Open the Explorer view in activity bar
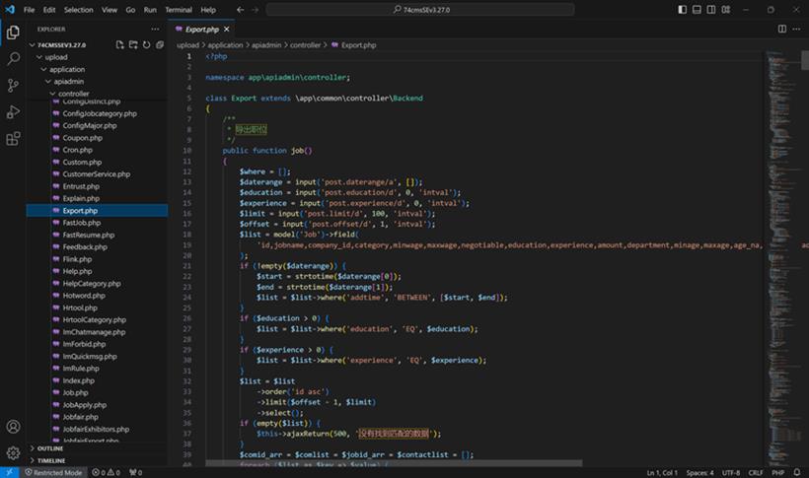This screenshot has width=809, height=478. click(x=13, y=33)
